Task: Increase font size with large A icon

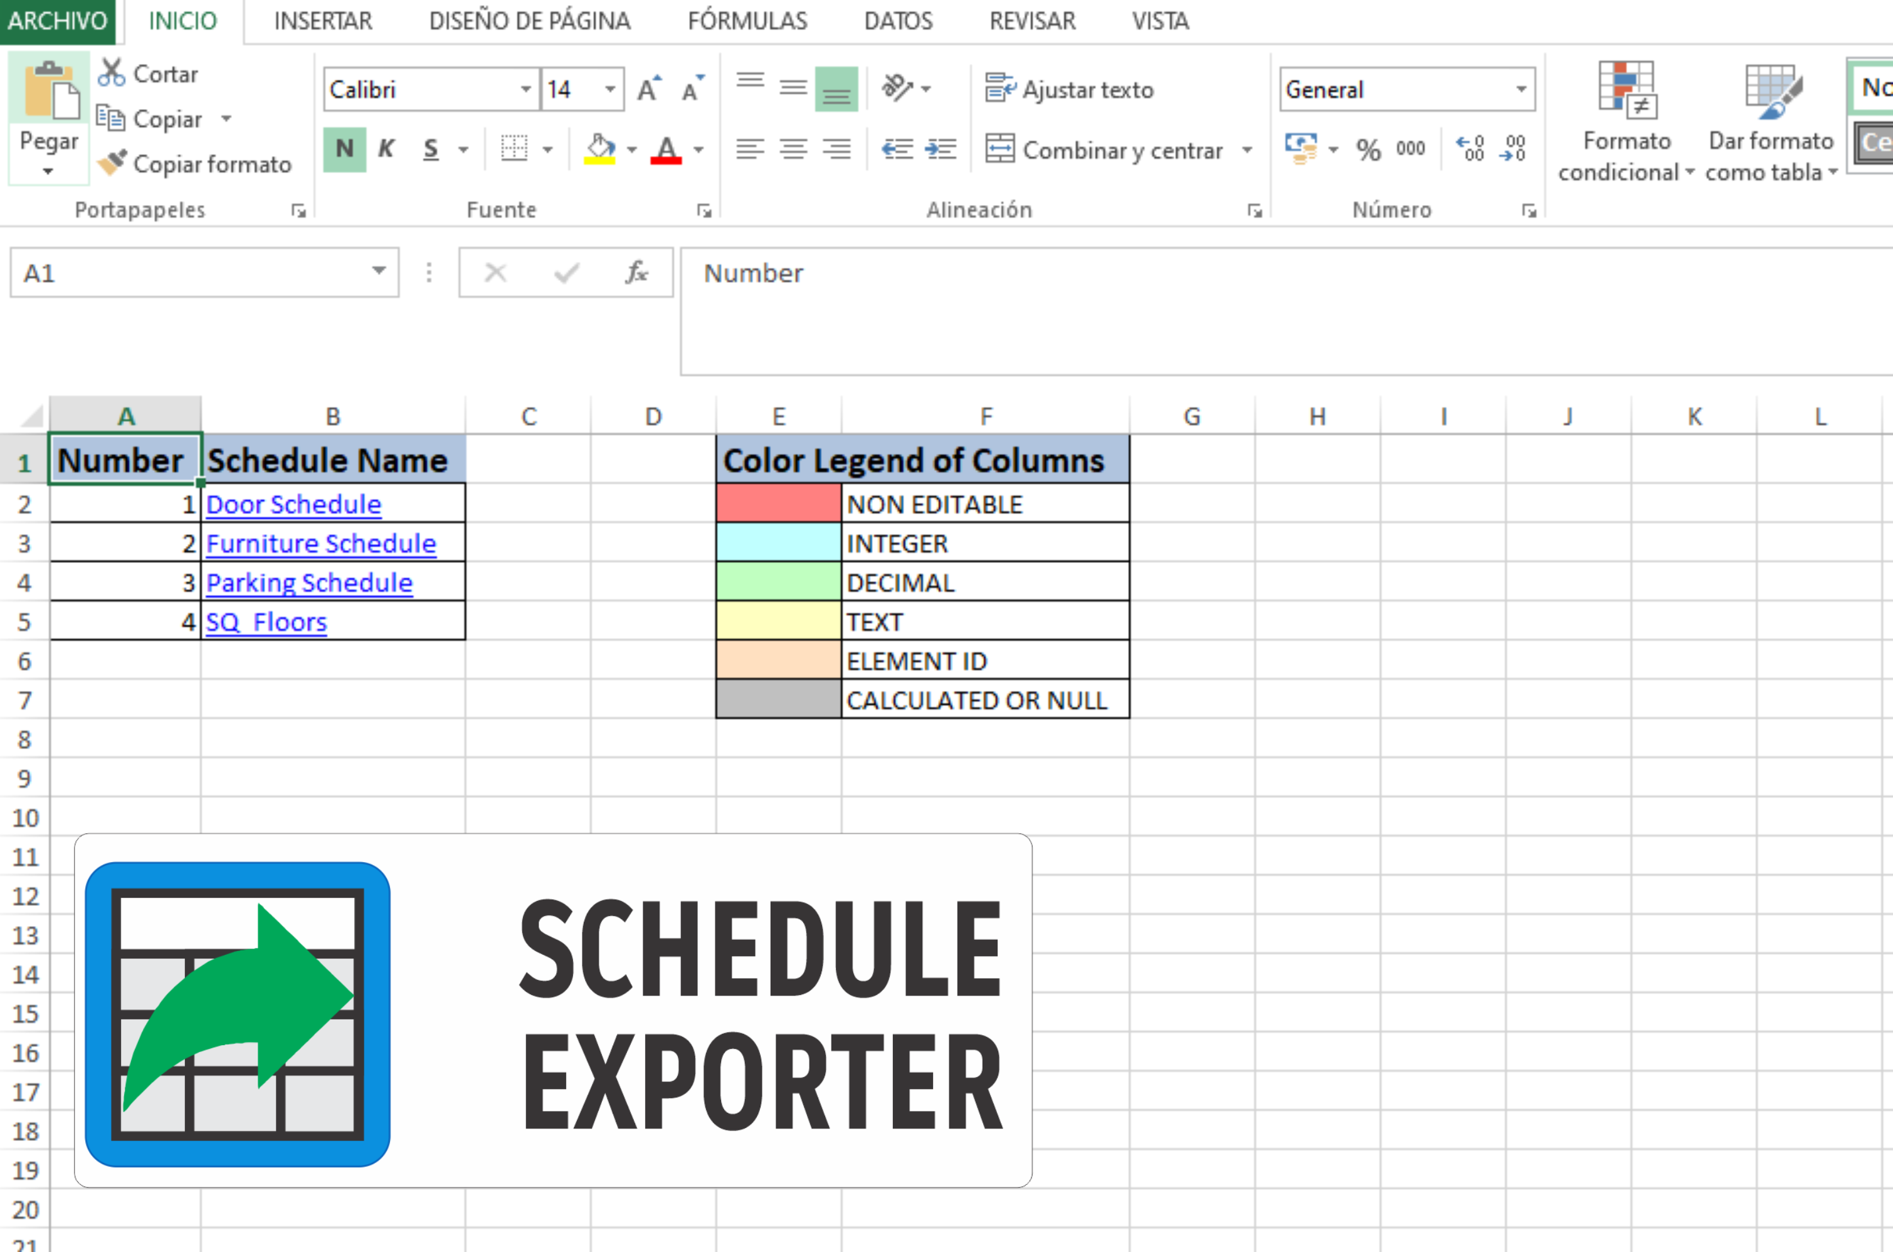Action: coord(649,88)
